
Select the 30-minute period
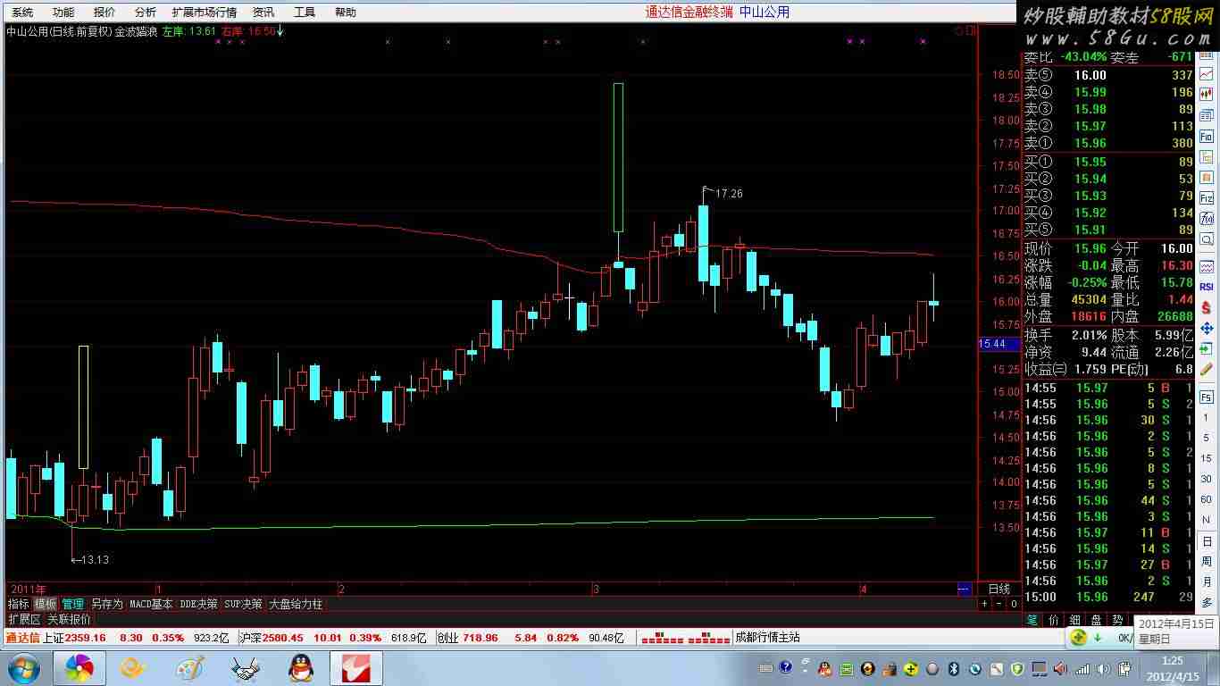click(1207, 479)
